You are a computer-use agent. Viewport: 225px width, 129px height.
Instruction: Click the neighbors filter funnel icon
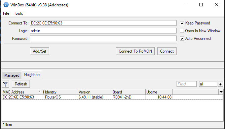point(5,84)
